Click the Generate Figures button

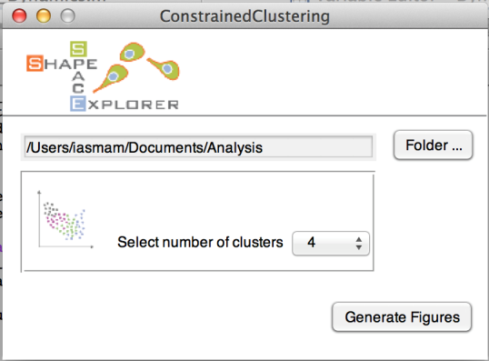click(402, 317)
